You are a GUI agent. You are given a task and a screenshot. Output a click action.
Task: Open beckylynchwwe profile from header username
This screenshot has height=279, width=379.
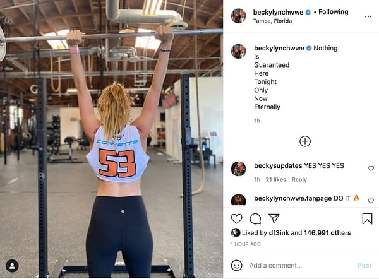pyautogui.click(x=278, y=12)
